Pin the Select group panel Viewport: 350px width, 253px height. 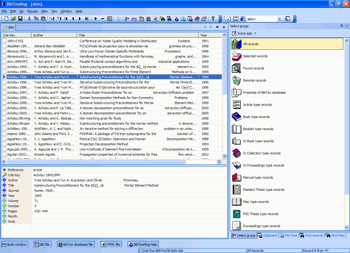[x=341, y=26]
